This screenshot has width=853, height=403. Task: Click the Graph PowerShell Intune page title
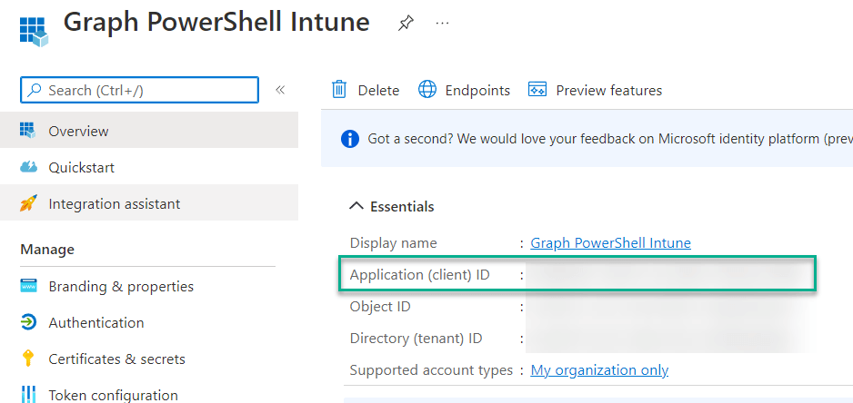click(x=216, y=23)
